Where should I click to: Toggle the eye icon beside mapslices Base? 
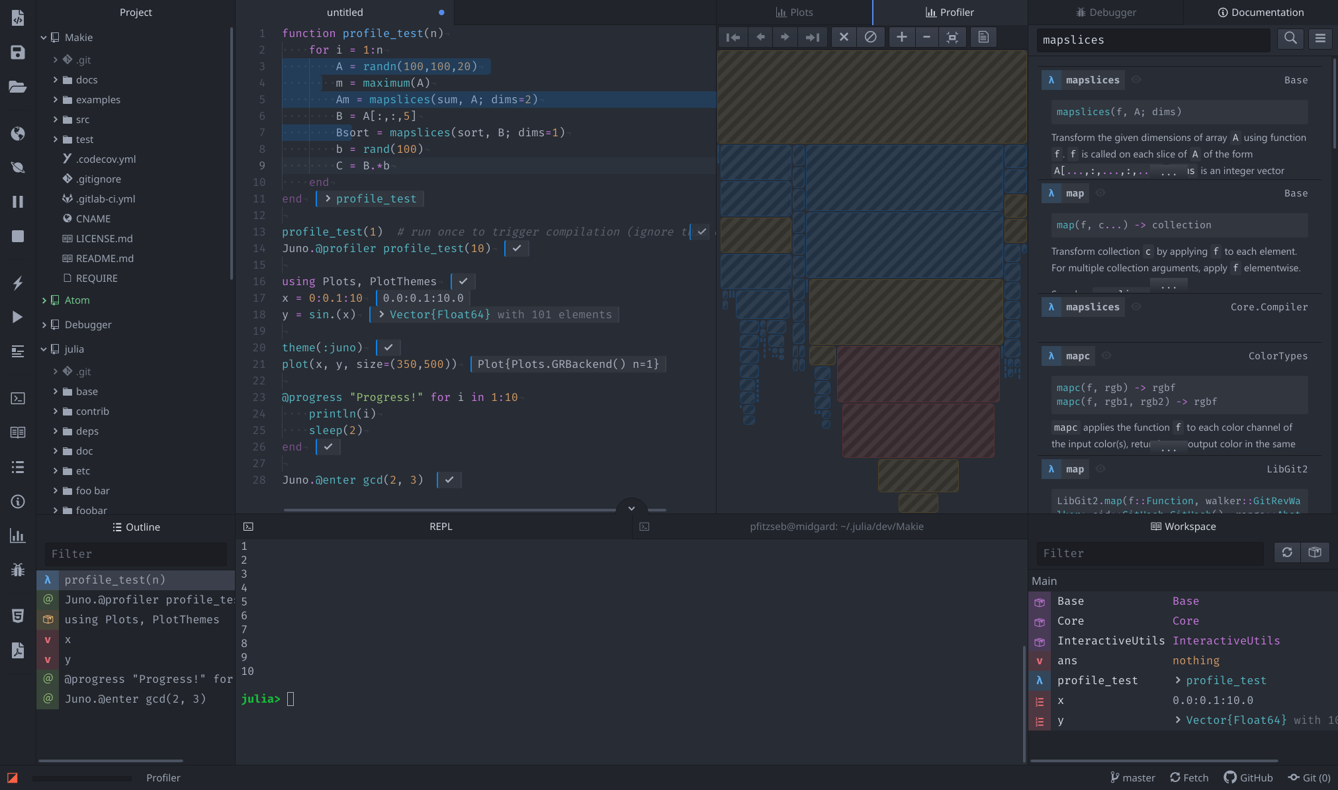tap(1136, 79)
